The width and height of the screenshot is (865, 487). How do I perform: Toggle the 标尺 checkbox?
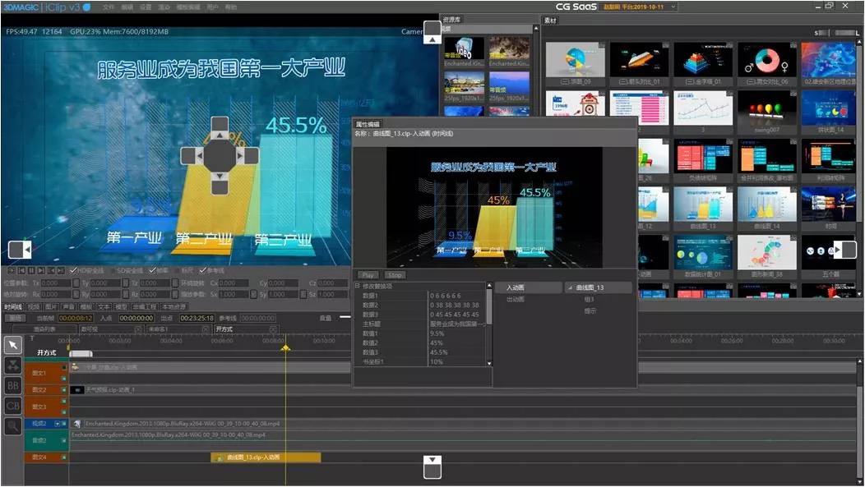click(x=177, y=270)
